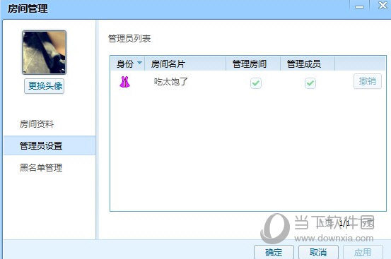Click the 取消 button
Screen dimensions: 391x259
[x=318, y=252]
